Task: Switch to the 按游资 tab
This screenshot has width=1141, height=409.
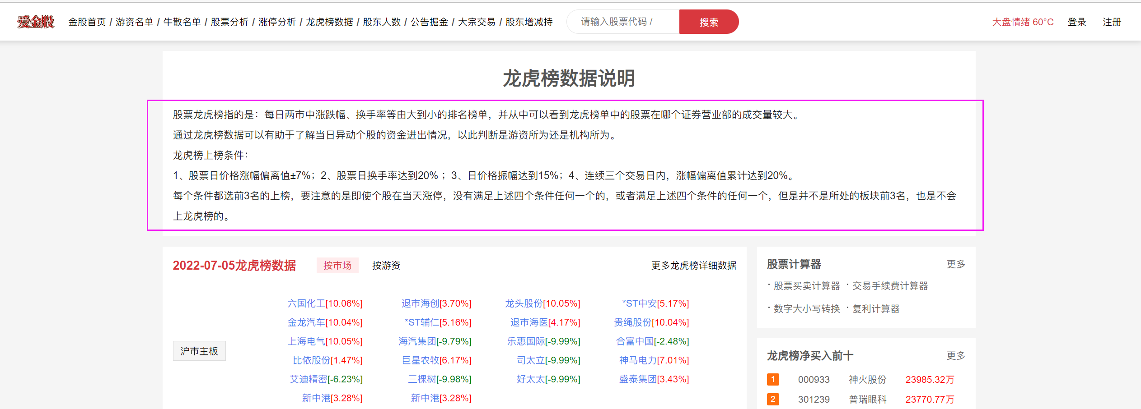Action: point(386,265)
